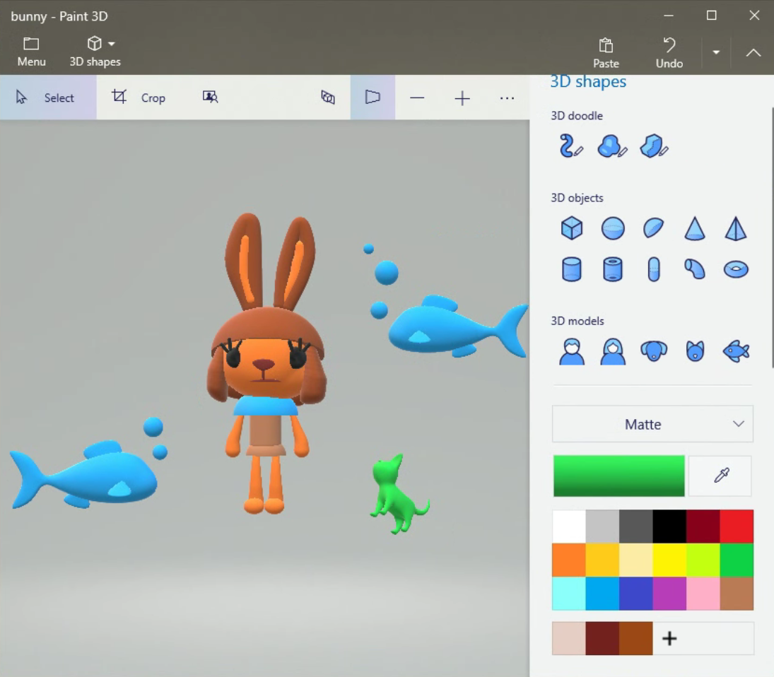Open the Matte material dropdown
The height and width of the screenshot is (677, 774).
(x=652, y=424)
